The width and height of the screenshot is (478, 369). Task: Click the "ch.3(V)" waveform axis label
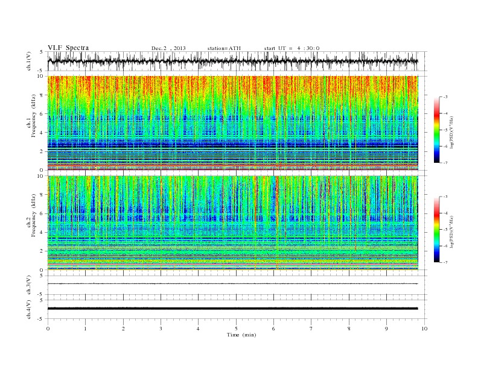29,285
